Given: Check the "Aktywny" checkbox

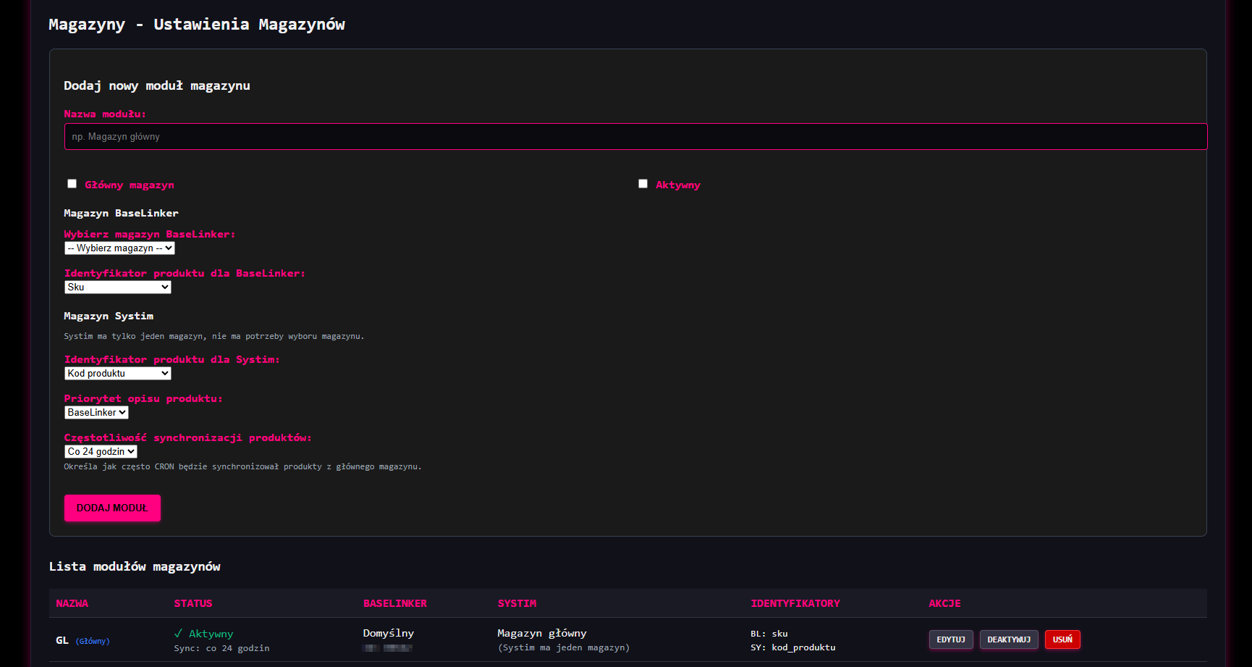Looking at the screenshot, I should pyautogui.click(x=643, y=183).
